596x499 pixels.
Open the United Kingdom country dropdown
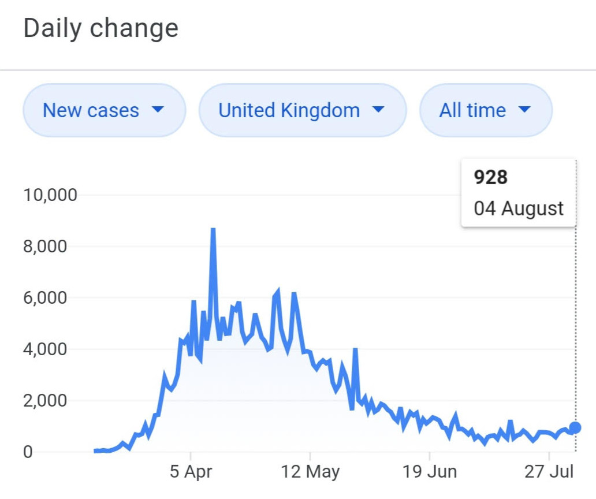[302, 110]
